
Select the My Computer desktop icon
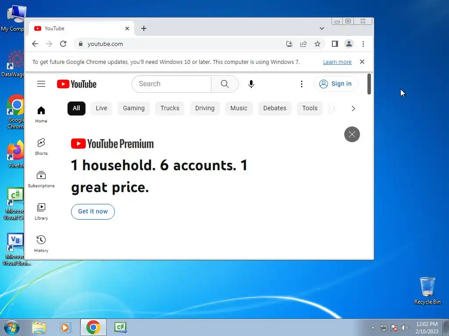click(13, 18)
